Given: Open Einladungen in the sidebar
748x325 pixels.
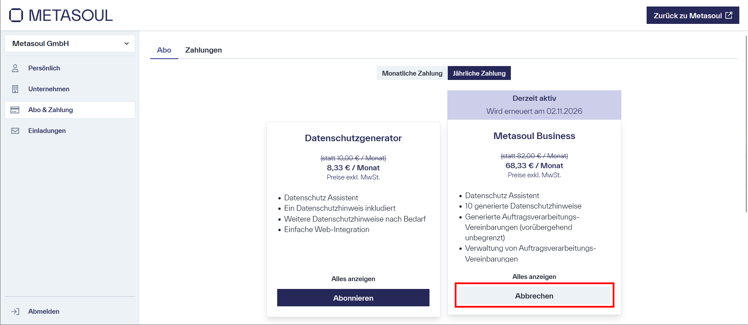Looking at the screenshot, I should 70,131.
